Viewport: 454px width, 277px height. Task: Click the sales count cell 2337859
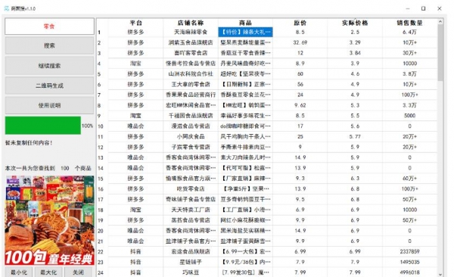click(409, 251)
